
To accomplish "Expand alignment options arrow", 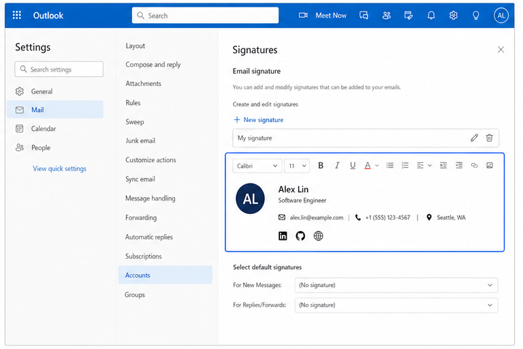I will tap(430, 166).
